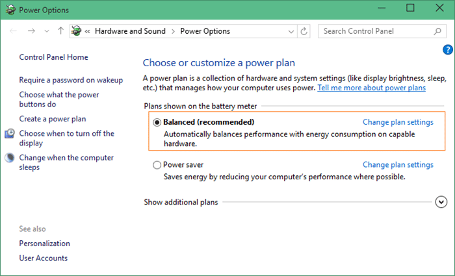The width and height of the screenshot is (455, 276).
Task: Open Require a password on wakeup
Action: coord(71,80)
